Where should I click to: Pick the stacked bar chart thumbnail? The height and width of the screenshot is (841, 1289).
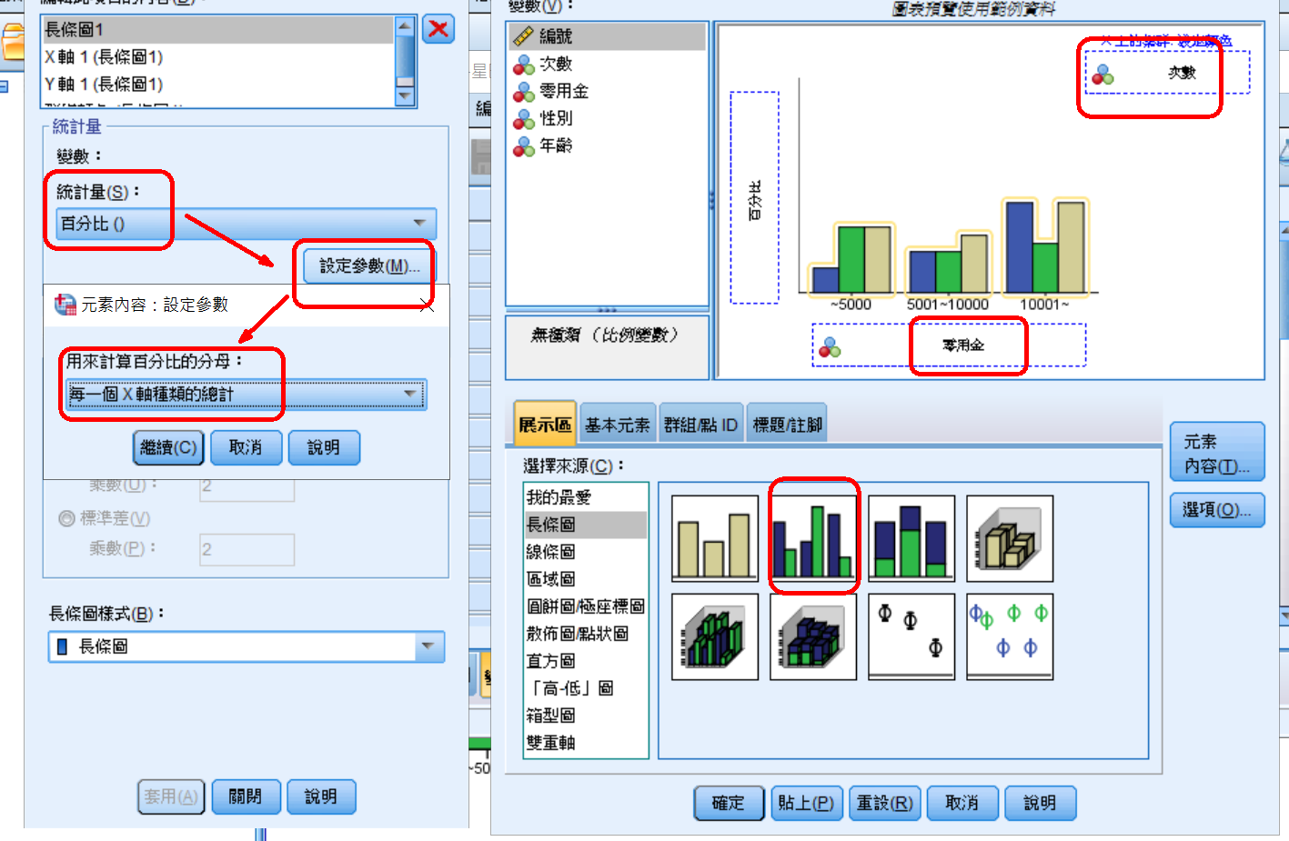coord(911,538)
